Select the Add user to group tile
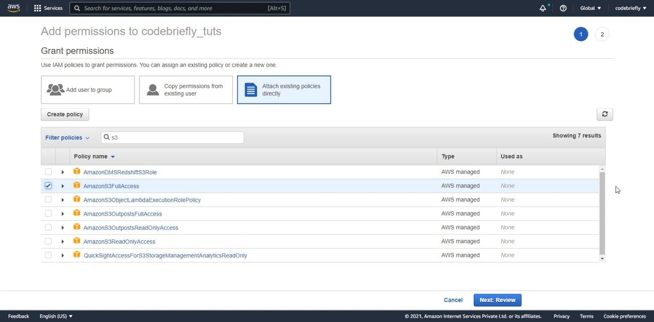The image size is (654, 322). coord(87,90)
